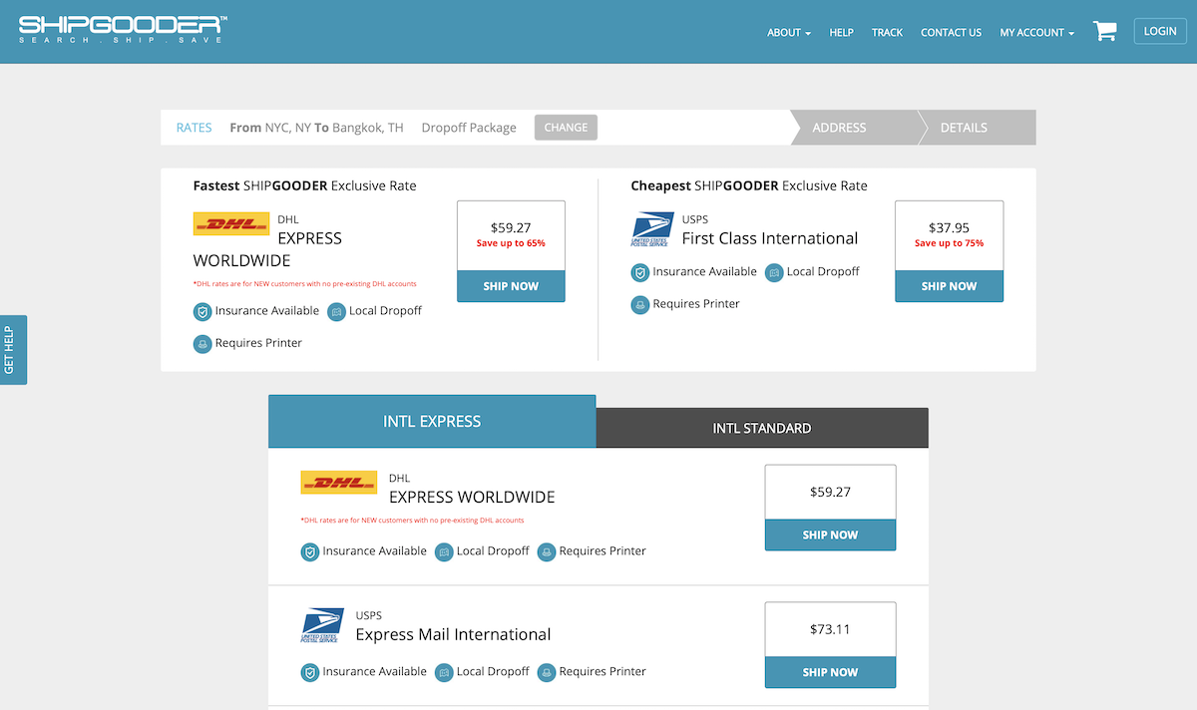This screenshot has width=1197, height=710.
Task: Click 'From NYC, NY To Bangkok, TH' text
Action: 316,128
